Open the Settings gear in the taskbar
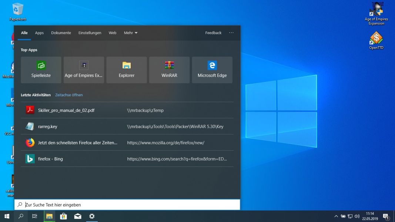This screenshot has width=395, height=222. tap(92, 216)
